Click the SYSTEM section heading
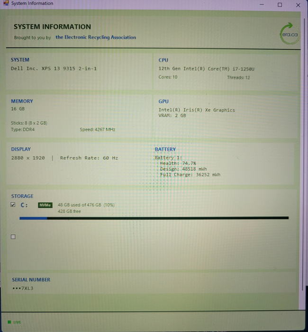 [20, 60]
